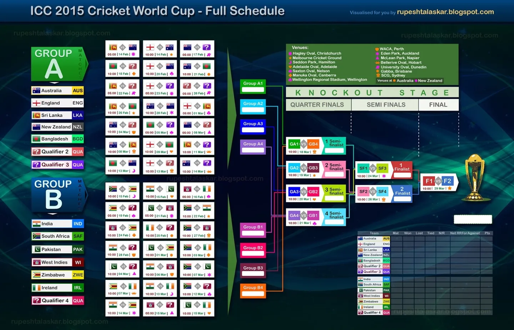Image resolution: width=514 pixels, height=330 pixels.
Task: Click the South Africa flag next to SAF badge
Action: [36, 236]
